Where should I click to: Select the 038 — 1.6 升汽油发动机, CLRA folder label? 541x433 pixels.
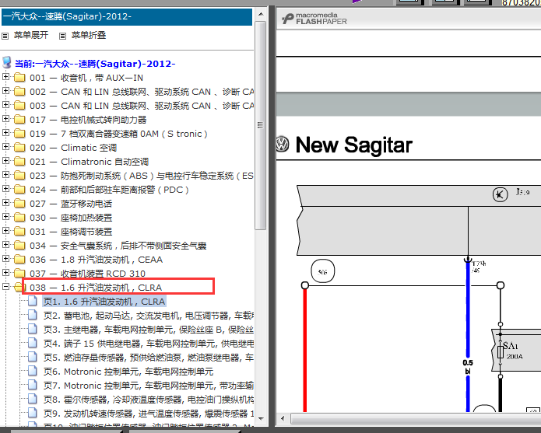[96, 288]
